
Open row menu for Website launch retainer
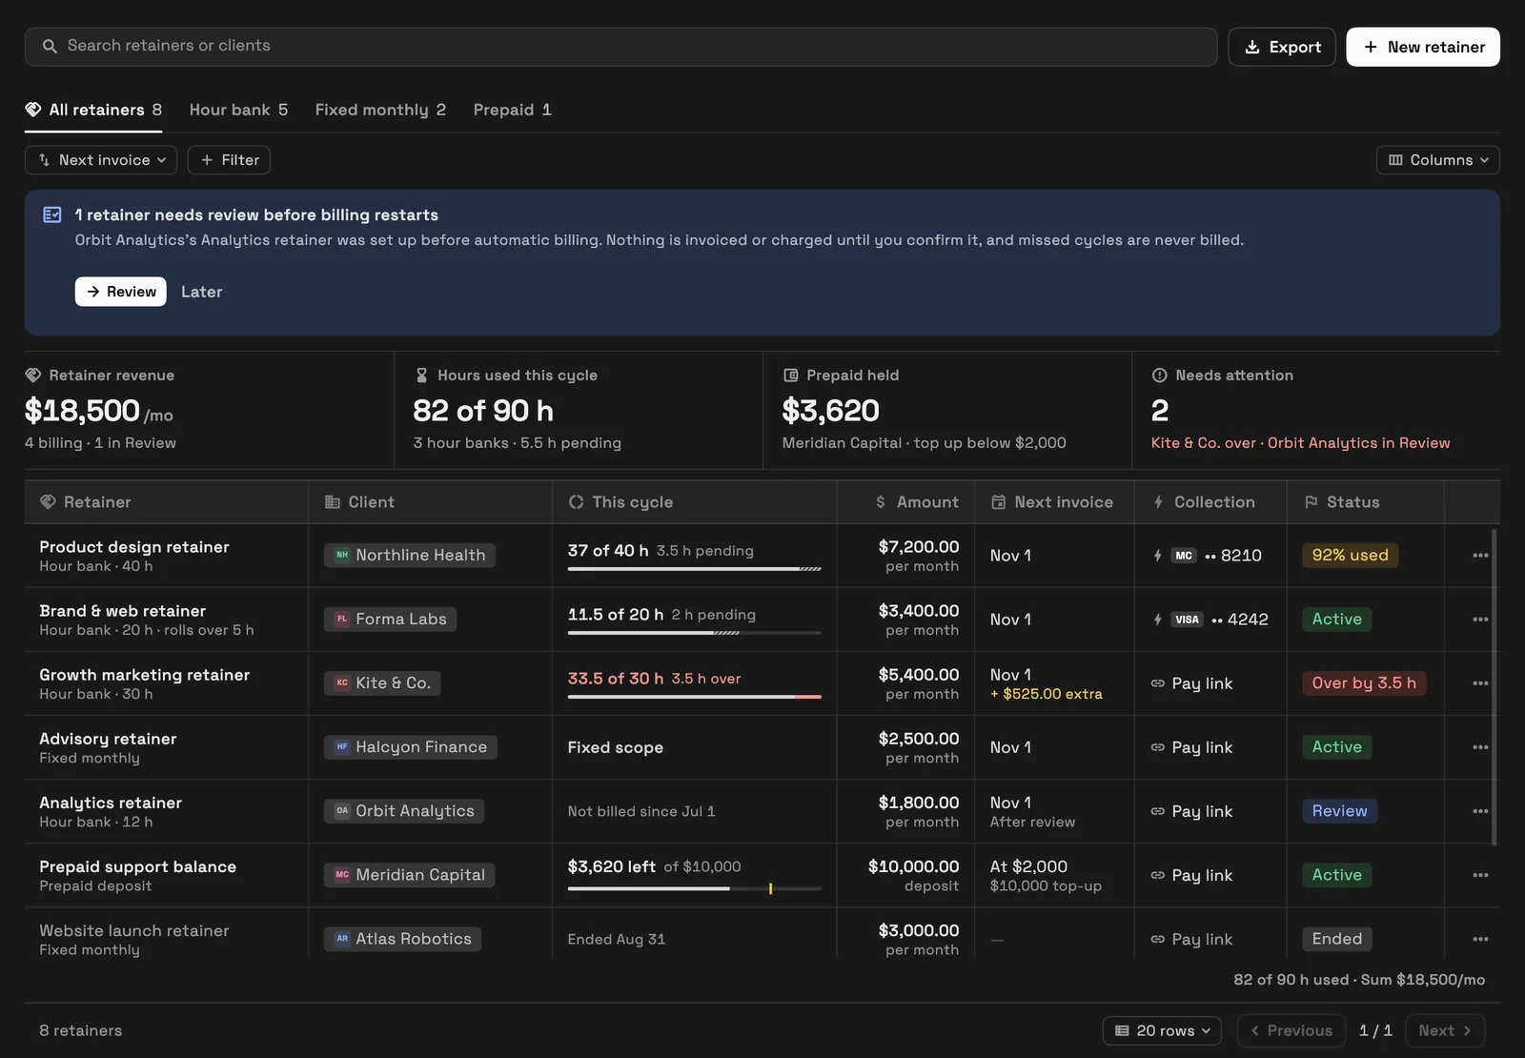click(x=1479, y=939)
